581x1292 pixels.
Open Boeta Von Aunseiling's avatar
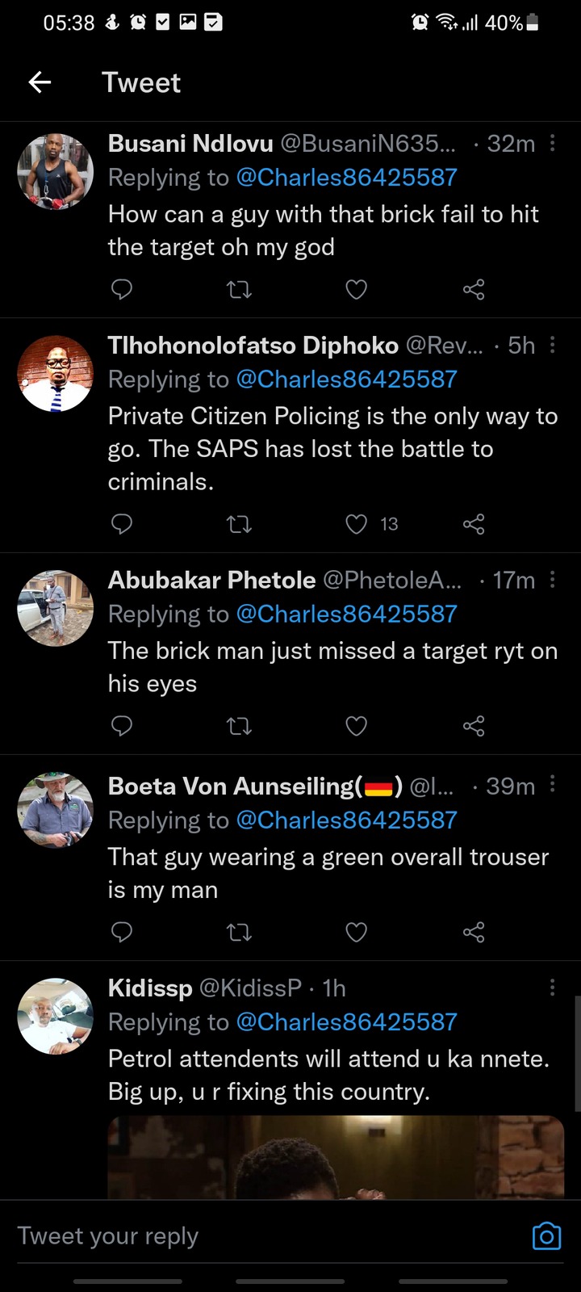[56, 811]
